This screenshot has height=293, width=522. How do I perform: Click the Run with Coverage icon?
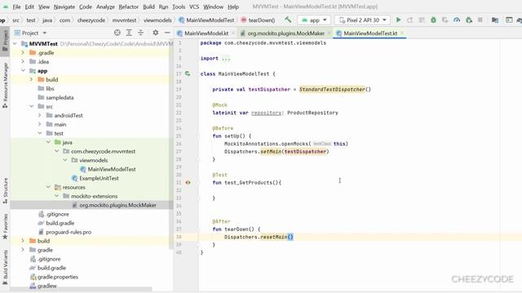(x=445, y=20)
